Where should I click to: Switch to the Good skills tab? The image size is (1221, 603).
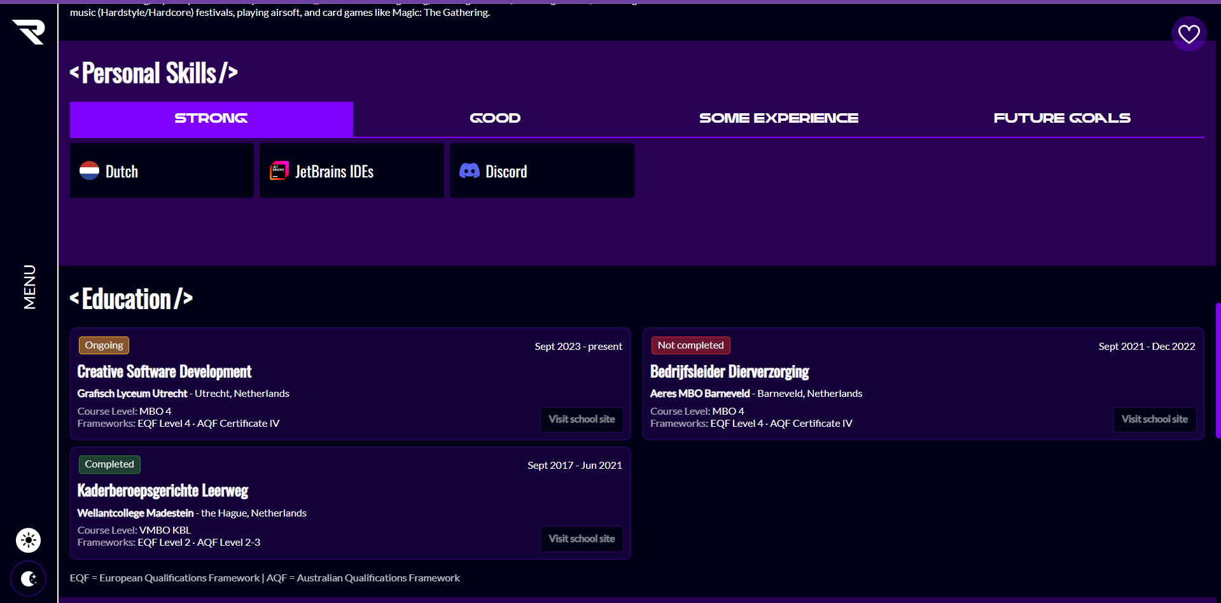(495, 119)
